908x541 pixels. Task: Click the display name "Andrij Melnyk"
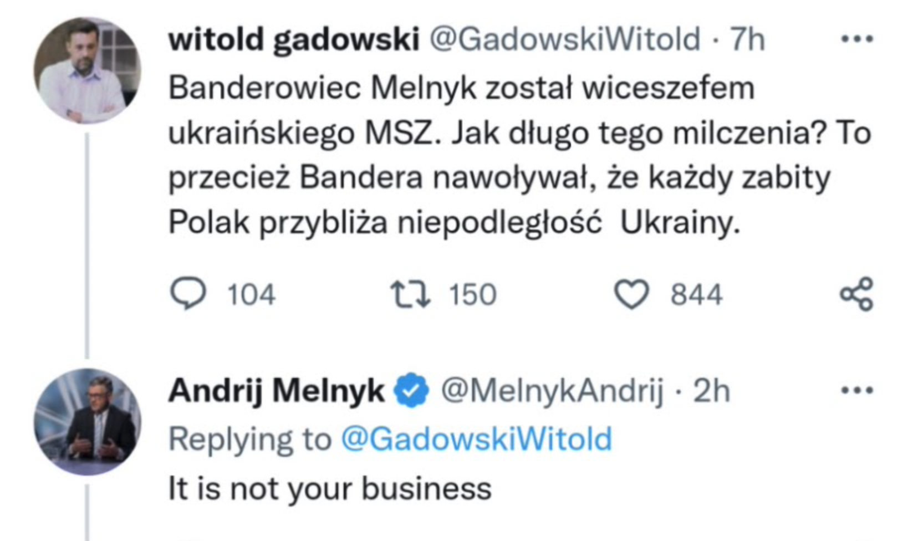pyautogui.click(x=276, y=391)
